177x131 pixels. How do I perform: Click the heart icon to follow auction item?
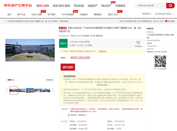[138, 42]
